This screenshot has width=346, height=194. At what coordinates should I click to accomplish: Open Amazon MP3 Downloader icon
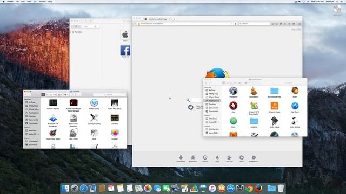pyautogui.click(x=254, y=106)
